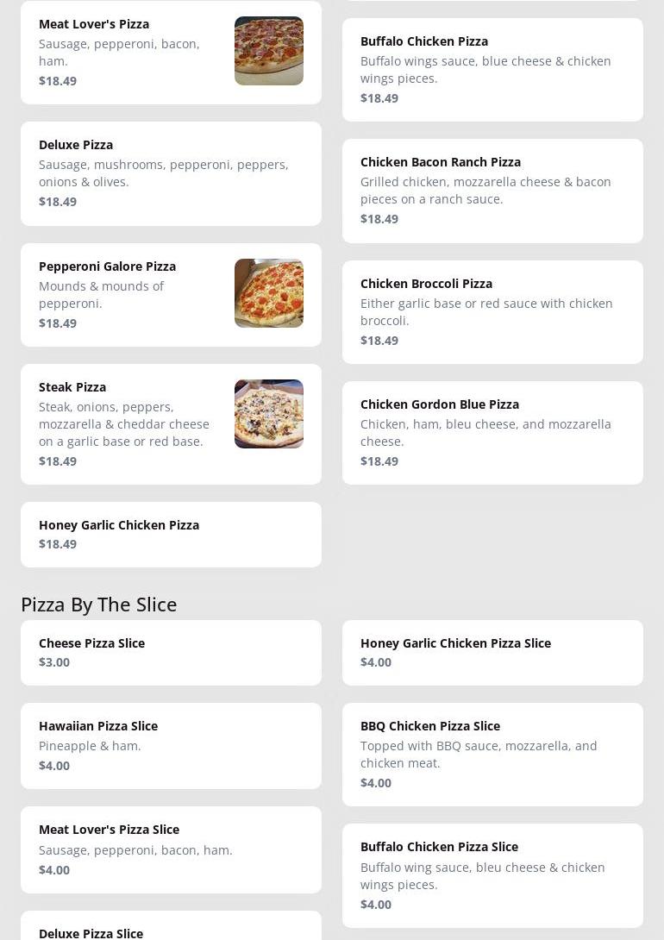This screenshot has width=664, height=940.
Task: Choose the Hawaiian Pizza Slice
Action: [171, 746]
